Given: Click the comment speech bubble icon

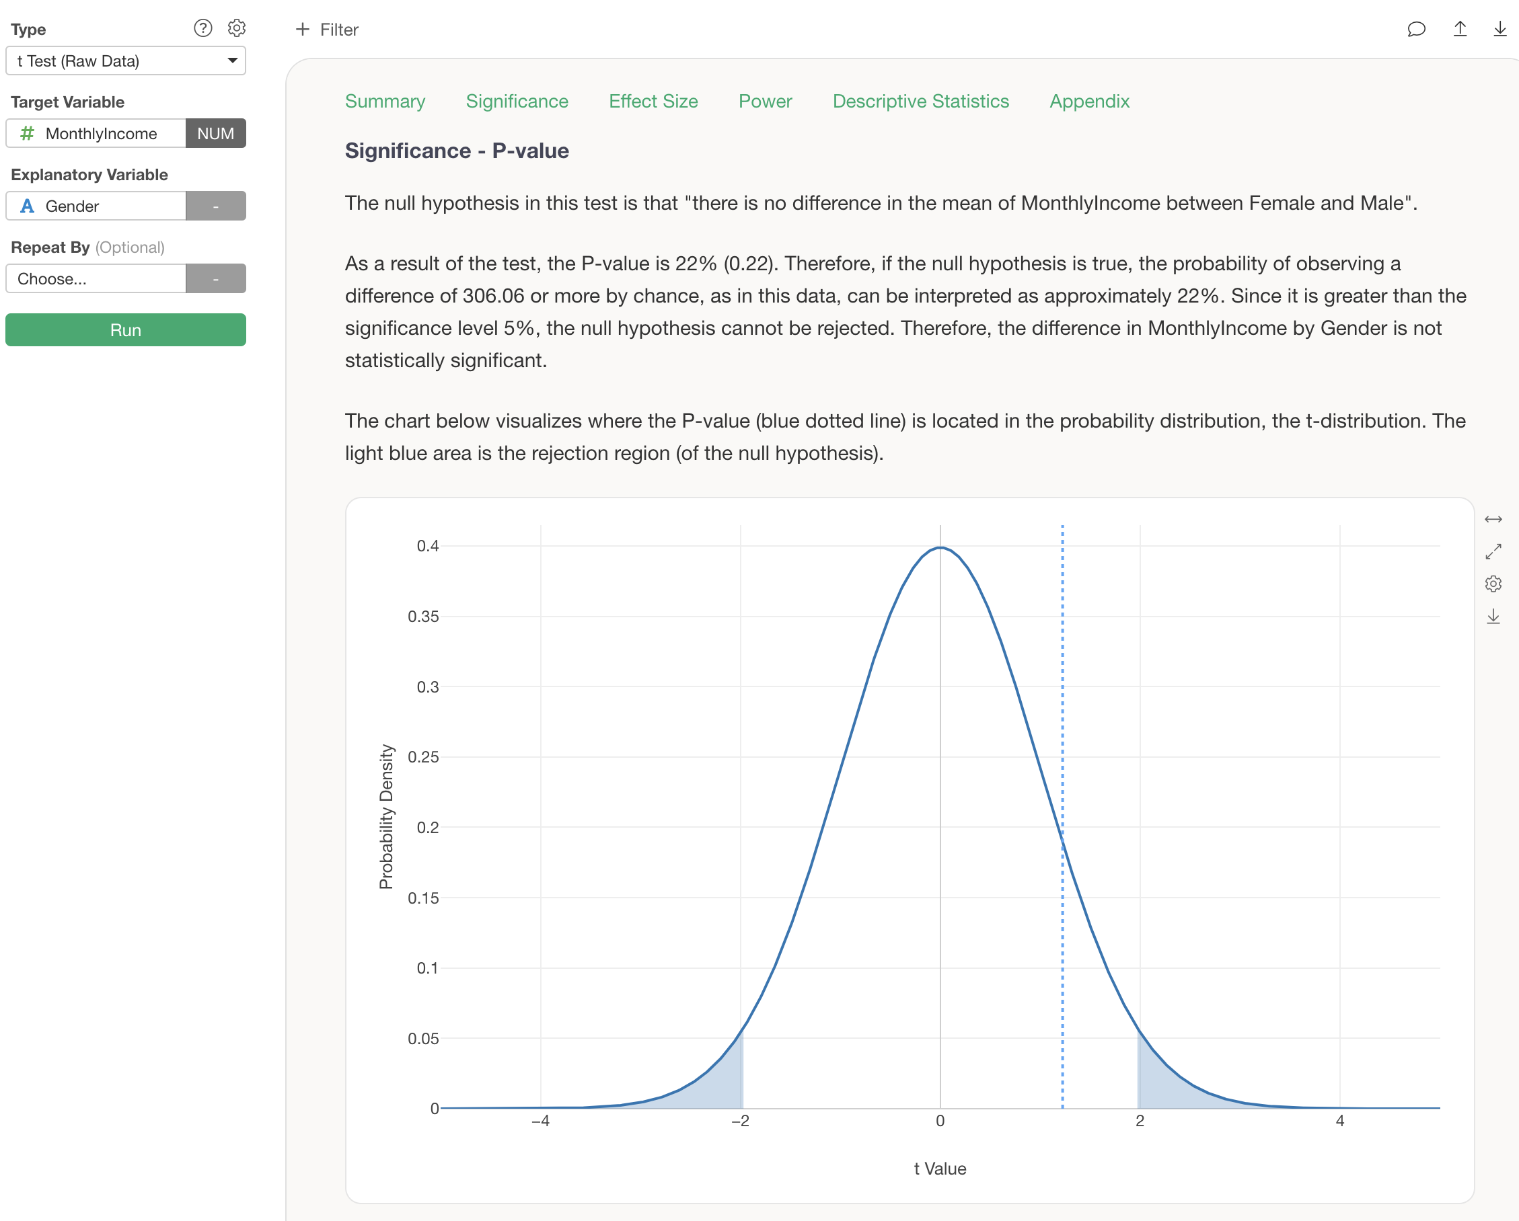Looking at the screenshot, I should tap(1416, 29).
